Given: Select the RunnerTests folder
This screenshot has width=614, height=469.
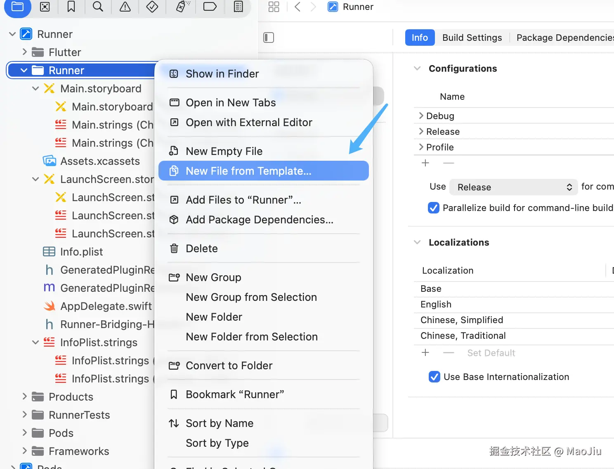Looking at the screenshot, I should tap(79, 415).
